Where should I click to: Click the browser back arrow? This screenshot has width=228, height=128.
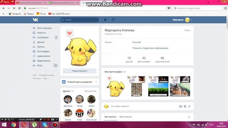coord(4,8)
